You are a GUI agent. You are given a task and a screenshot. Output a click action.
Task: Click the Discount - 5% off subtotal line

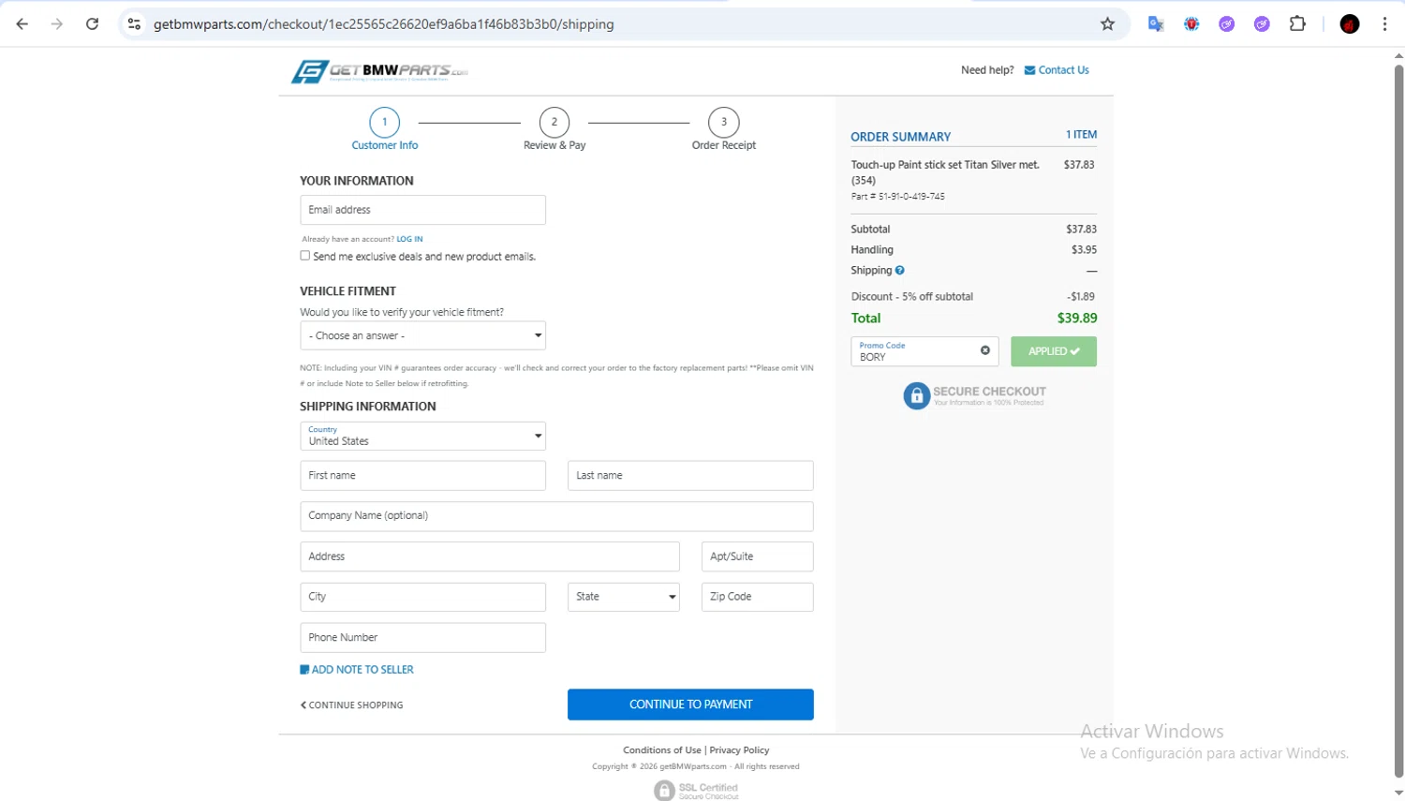[974, 297]
